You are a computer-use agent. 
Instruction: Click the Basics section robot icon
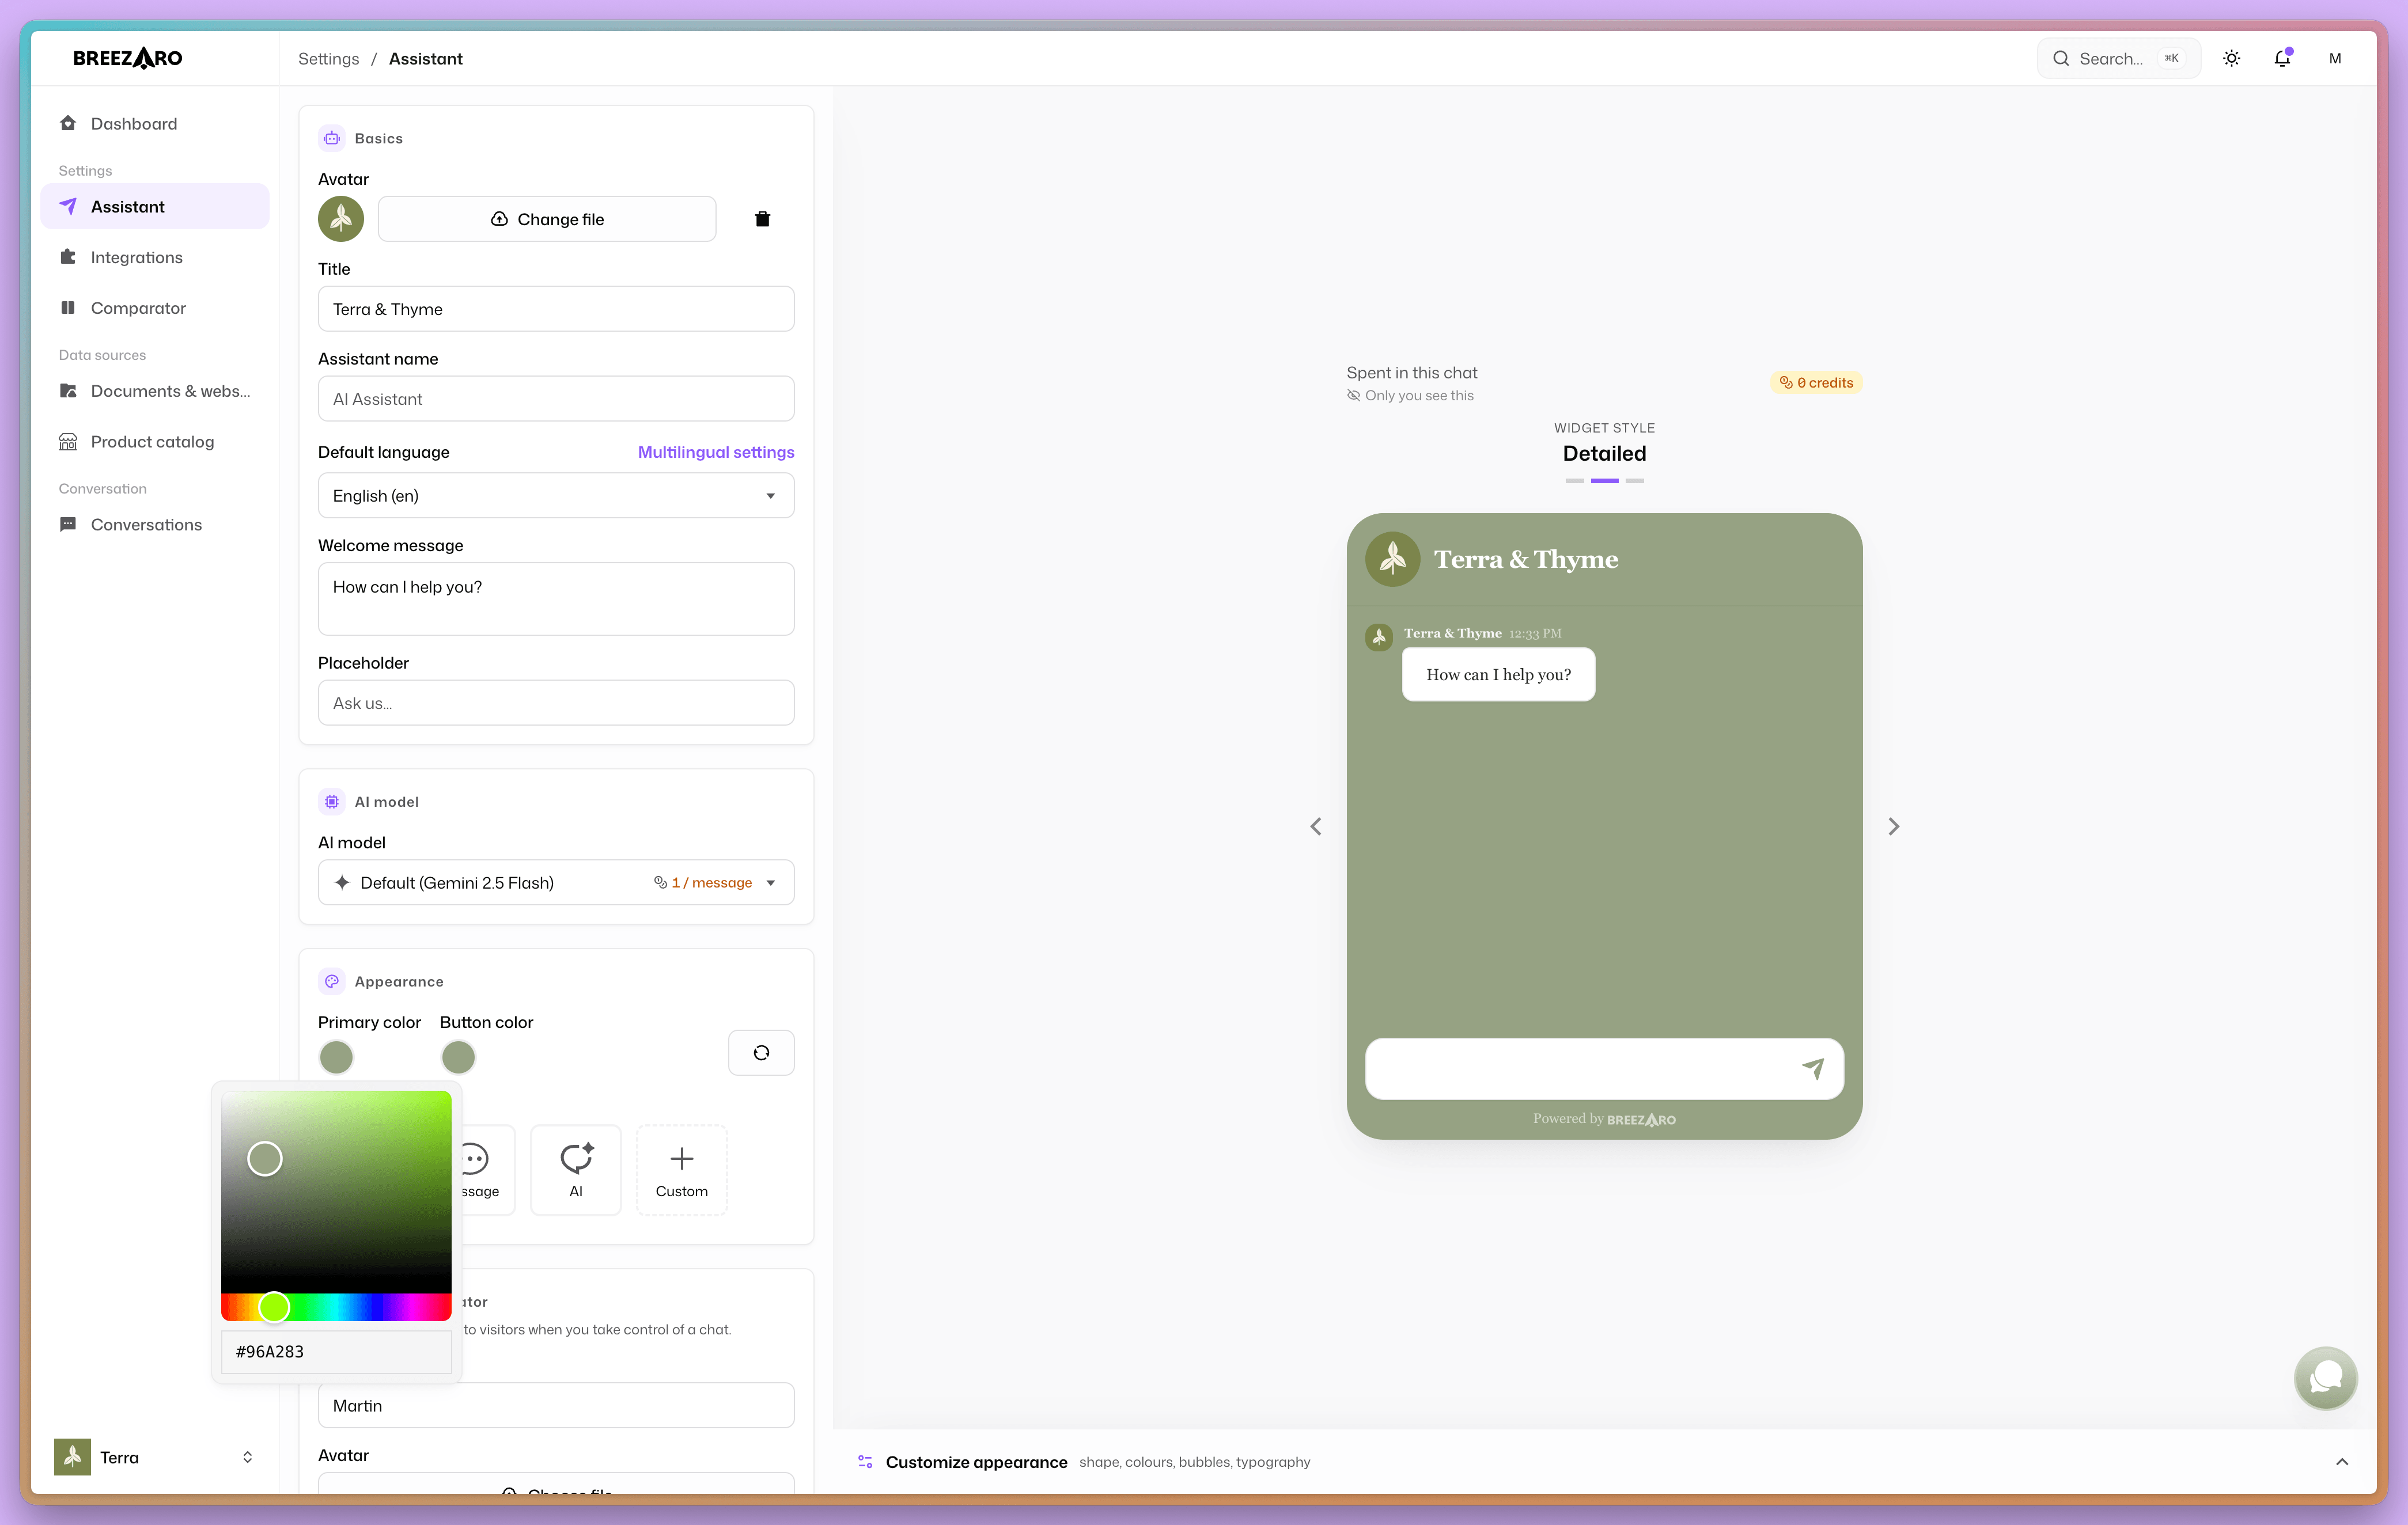tap(332, 138)
